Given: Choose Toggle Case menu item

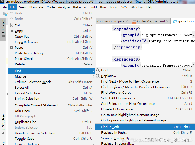Looking at the screenshot, I should point(52,139).
